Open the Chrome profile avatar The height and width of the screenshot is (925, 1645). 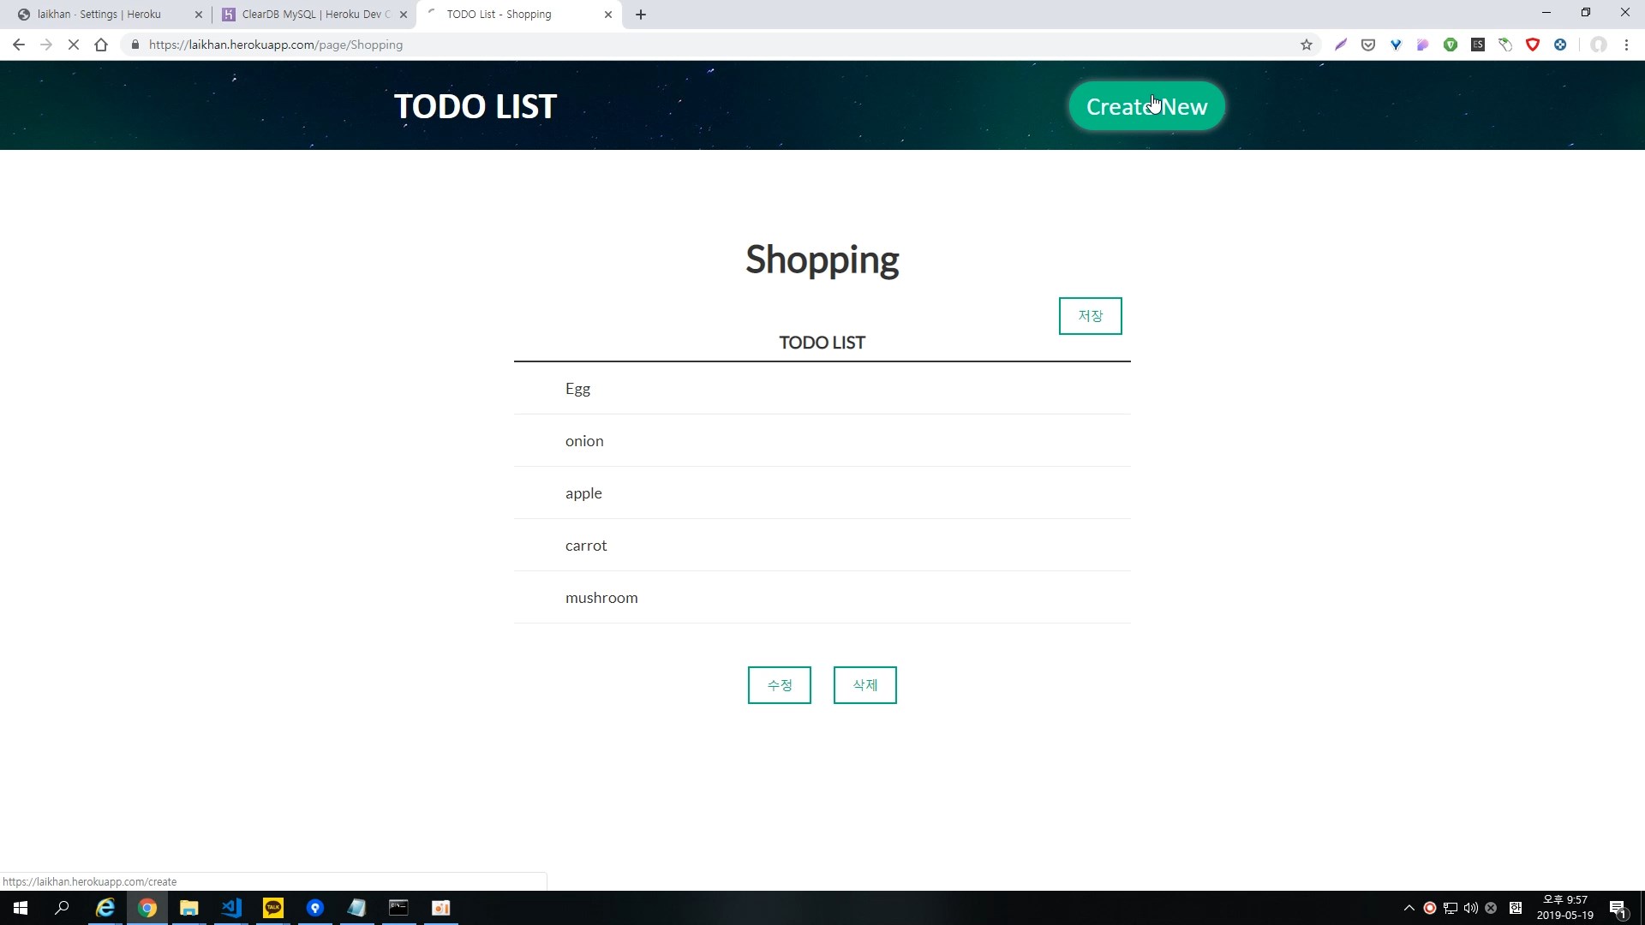[x=1598, y=45]
